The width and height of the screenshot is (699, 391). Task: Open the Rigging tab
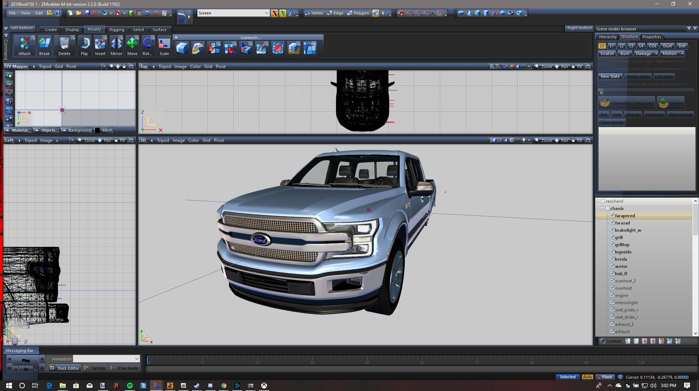(x=117, y=30)
